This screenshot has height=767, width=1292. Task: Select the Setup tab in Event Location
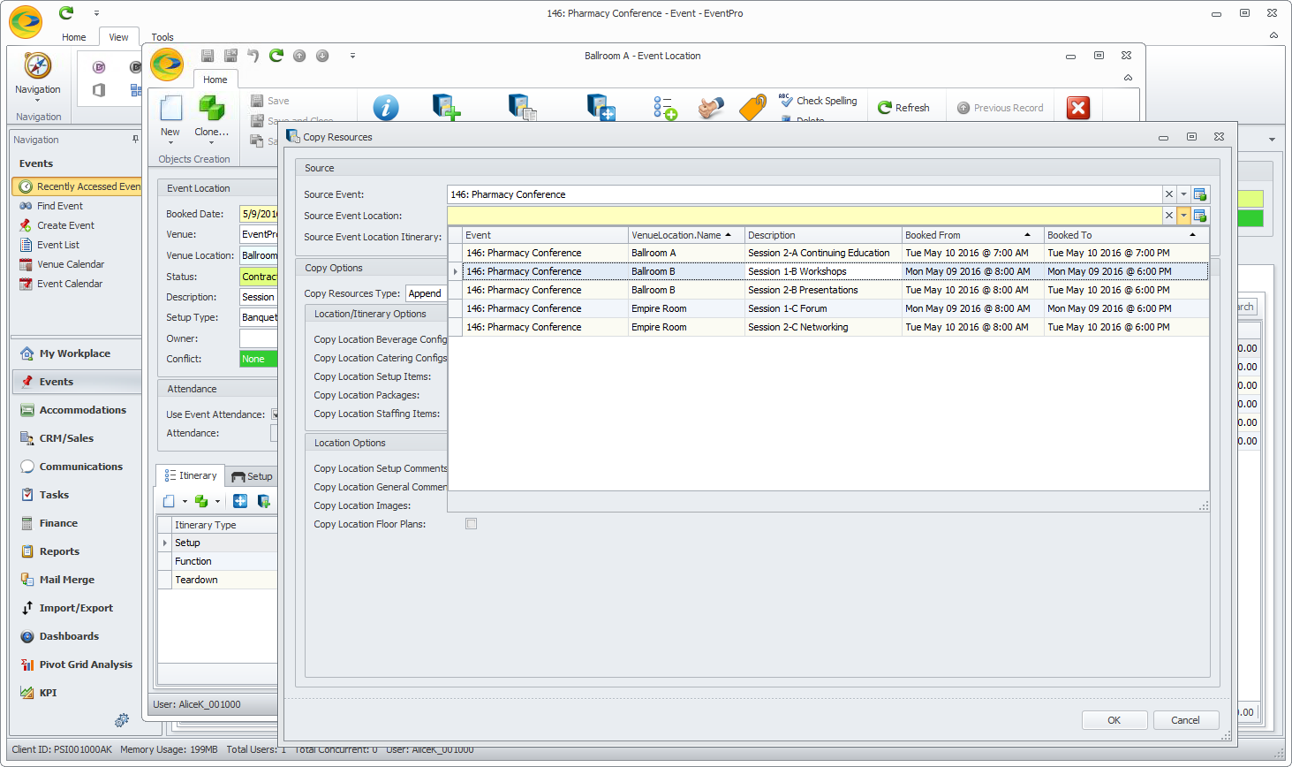[252, 476]
